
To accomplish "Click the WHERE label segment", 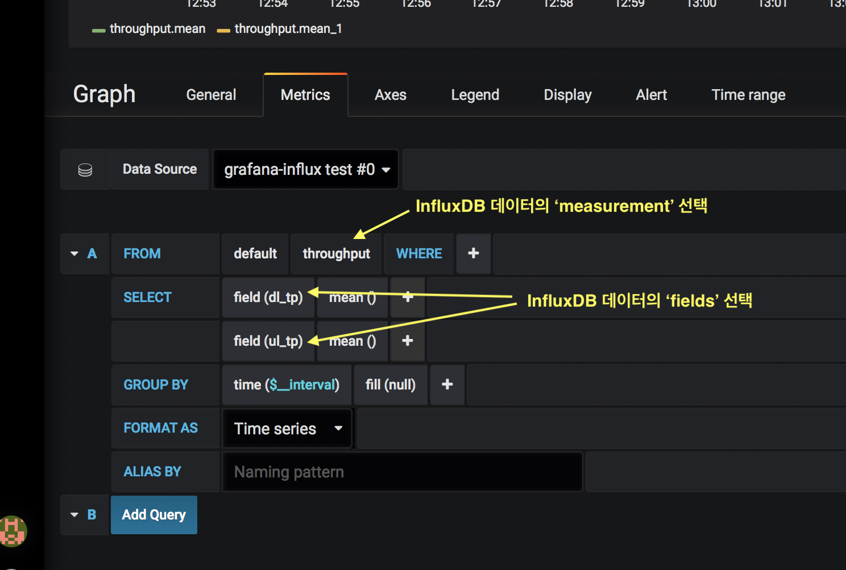I will point(419,253).
